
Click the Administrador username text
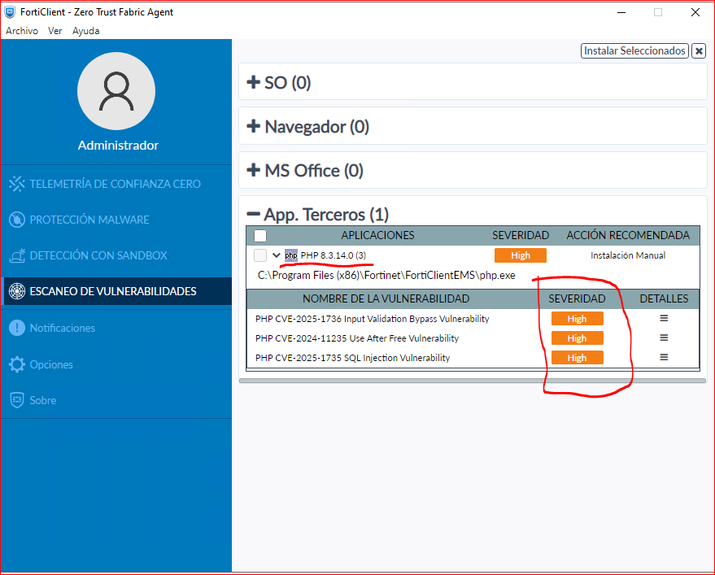coord(118,145)
